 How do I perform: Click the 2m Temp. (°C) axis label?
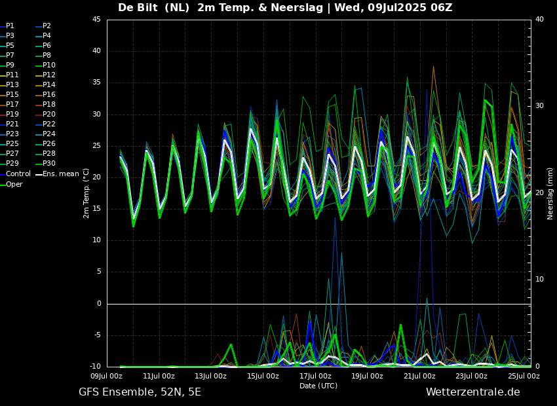(x=86, y=193)
